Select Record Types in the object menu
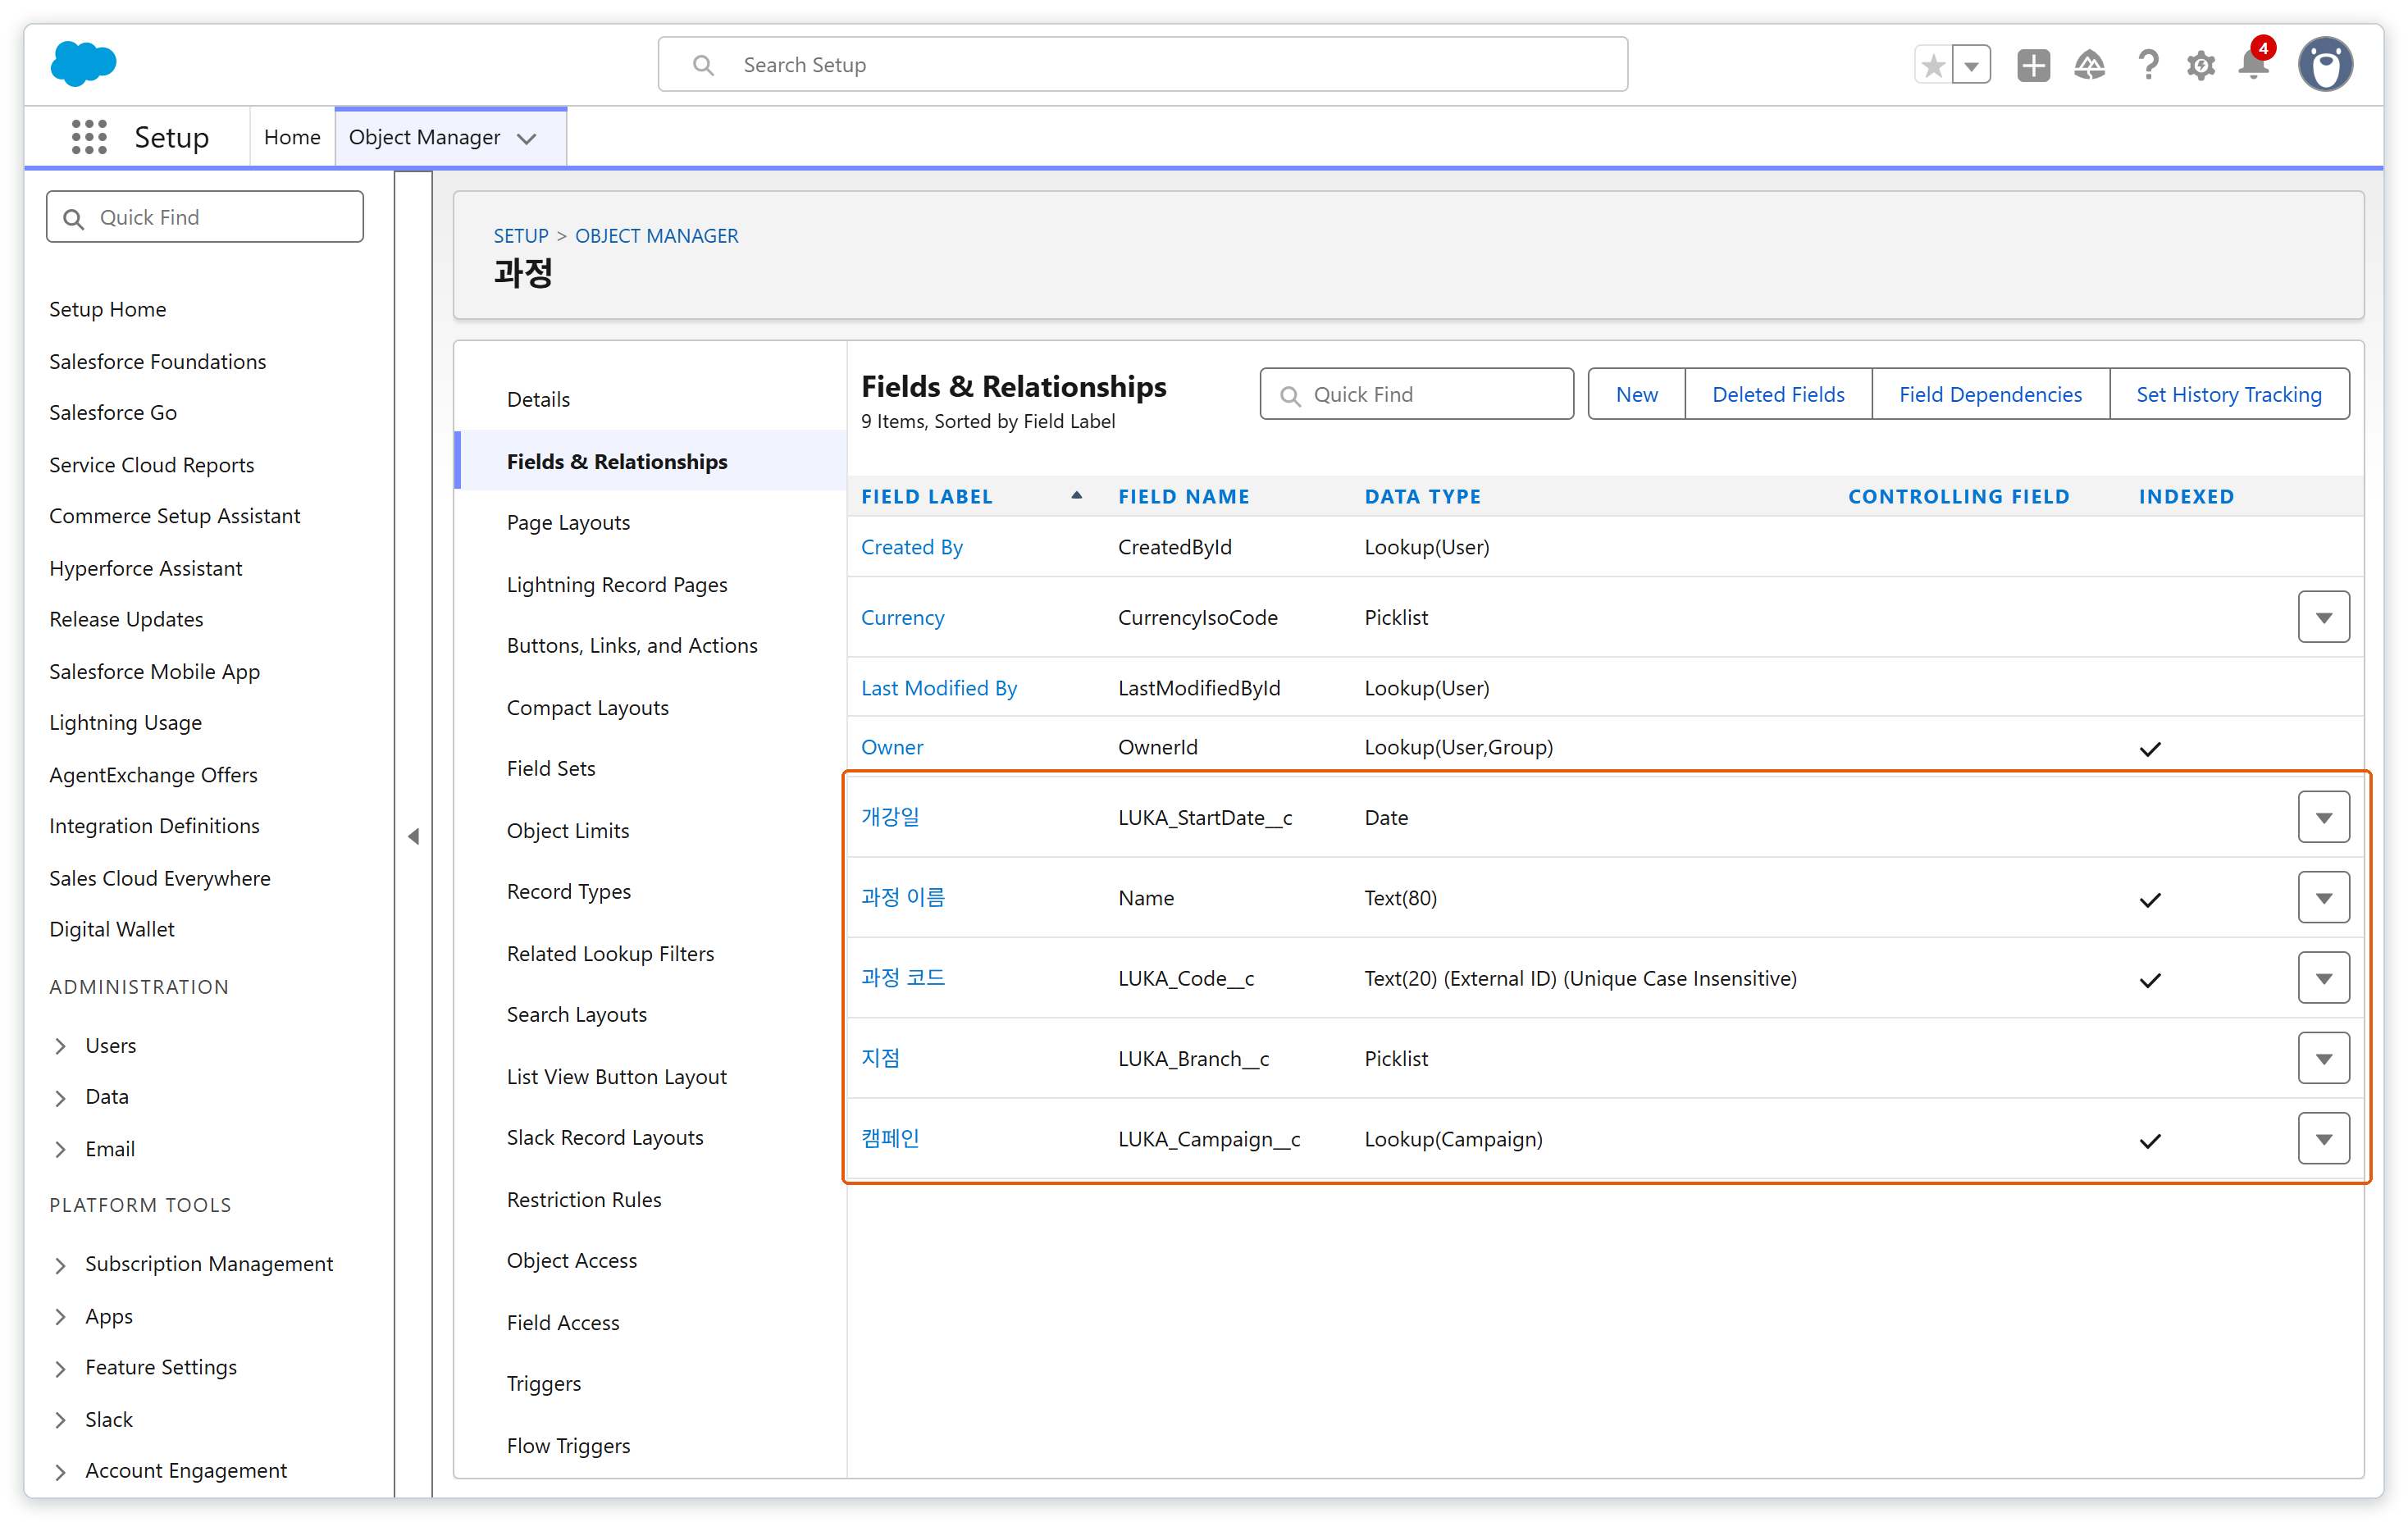 tap(568, 892)
